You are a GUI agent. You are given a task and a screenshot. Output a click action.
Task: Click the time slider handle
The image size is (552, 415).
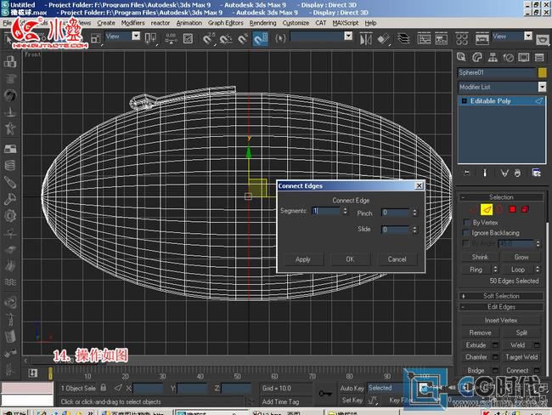pos(50,373)
